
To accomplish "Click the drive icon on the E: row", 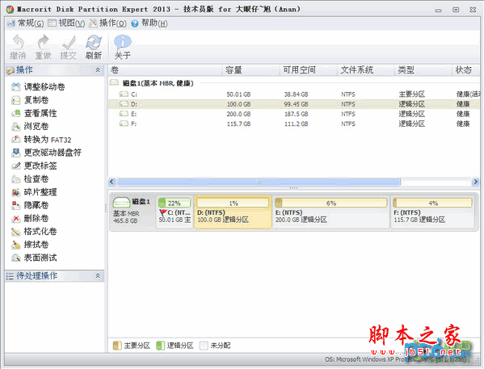I will 124,114.
